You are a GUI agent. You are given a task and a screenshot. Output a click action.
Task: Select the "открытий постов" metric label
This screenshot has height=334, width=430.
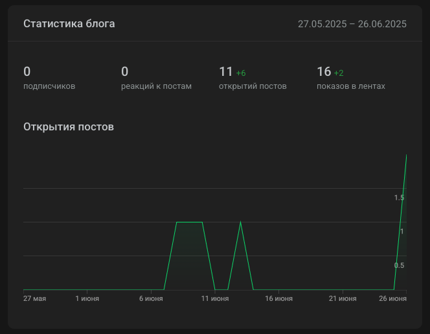(x=253, y=86)
